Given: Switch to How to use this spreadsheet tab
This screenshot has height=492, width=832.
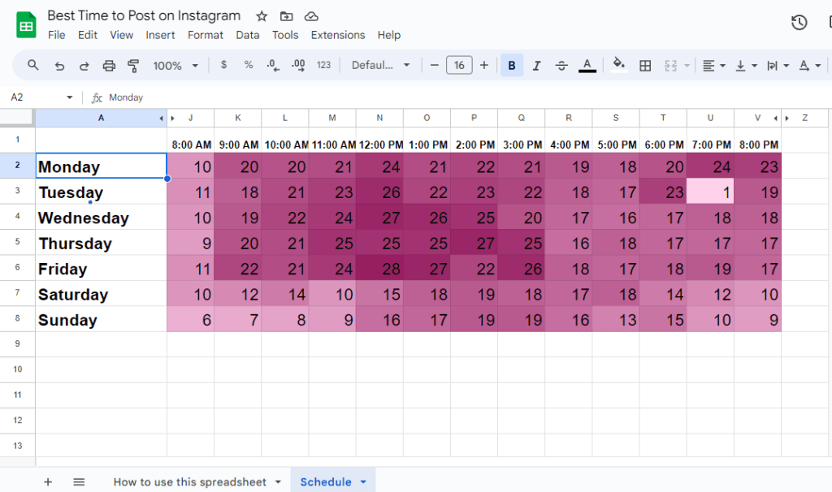Looking at the screenshot, I should (189, 482).
